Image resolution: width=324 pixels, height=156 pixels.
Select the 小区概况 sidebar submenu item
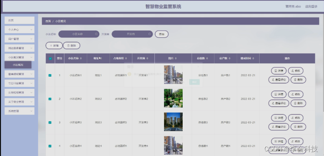18,65
